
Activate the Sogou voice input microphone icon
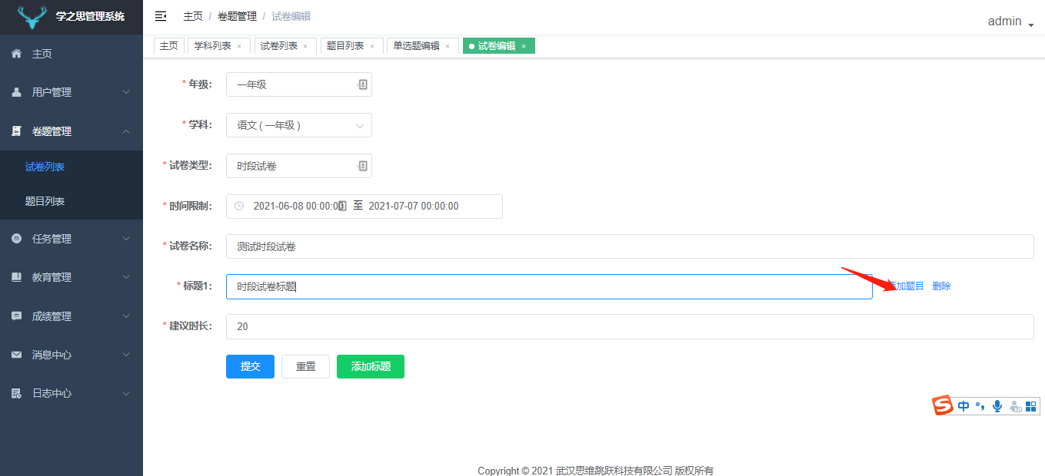pyautogui.click(x=997, y=405)
